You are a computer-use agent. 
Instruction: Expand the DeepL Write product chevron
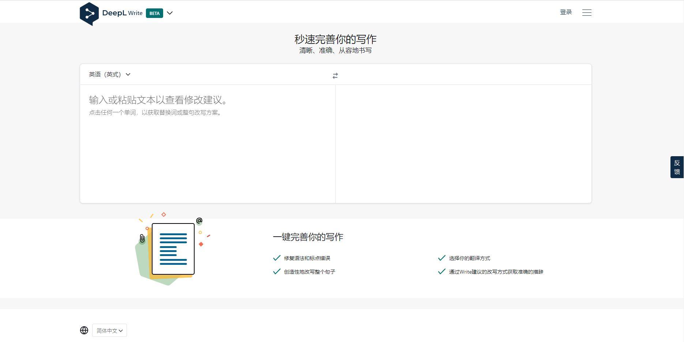(170, 13)
